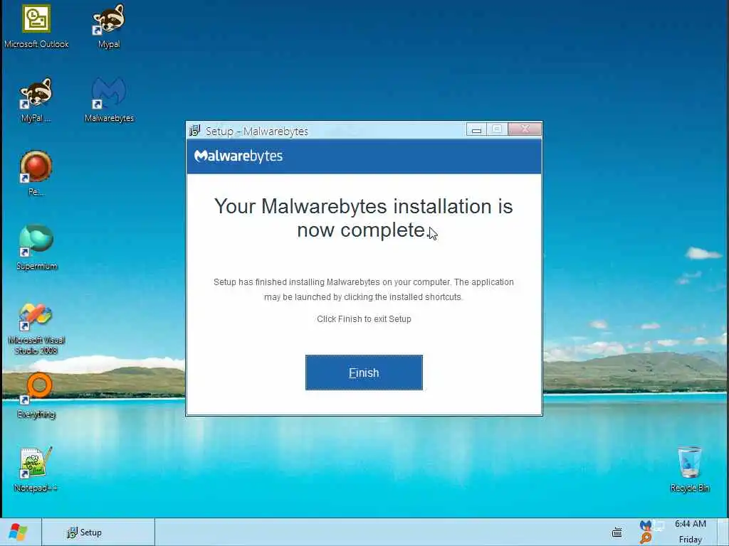
Task: Select the Mypal raccoon desktop icon
Action: coord(109,26)
